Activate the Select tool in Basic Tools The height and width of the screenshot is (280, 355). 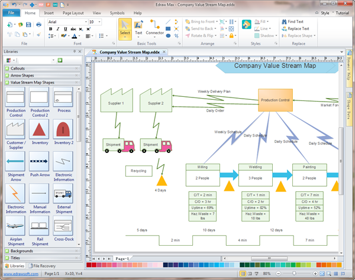[x=125, y=27]
